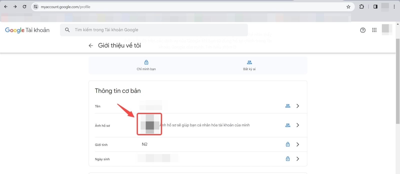
Task: Focus the Tìm kiếm trong Tài khoản Google field
Action: [x=154, y=30]
